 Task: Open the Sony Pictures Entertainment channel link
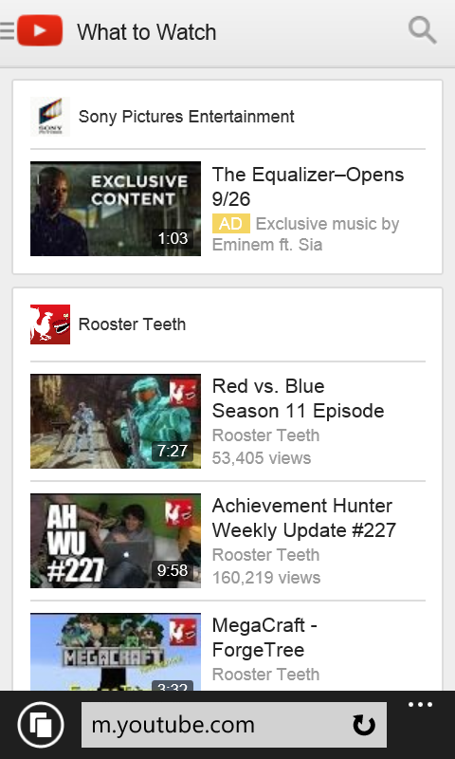tap(186, 117)
